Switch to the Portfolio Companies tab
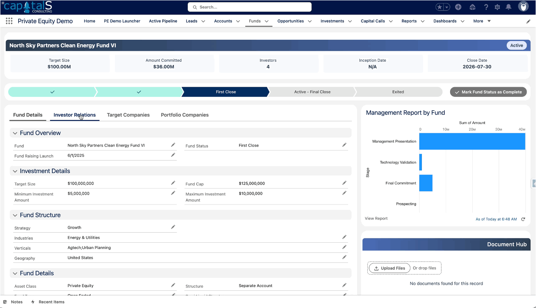 (185, 115)
